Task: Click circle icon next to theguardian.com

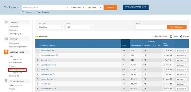Action: (57, 55)
